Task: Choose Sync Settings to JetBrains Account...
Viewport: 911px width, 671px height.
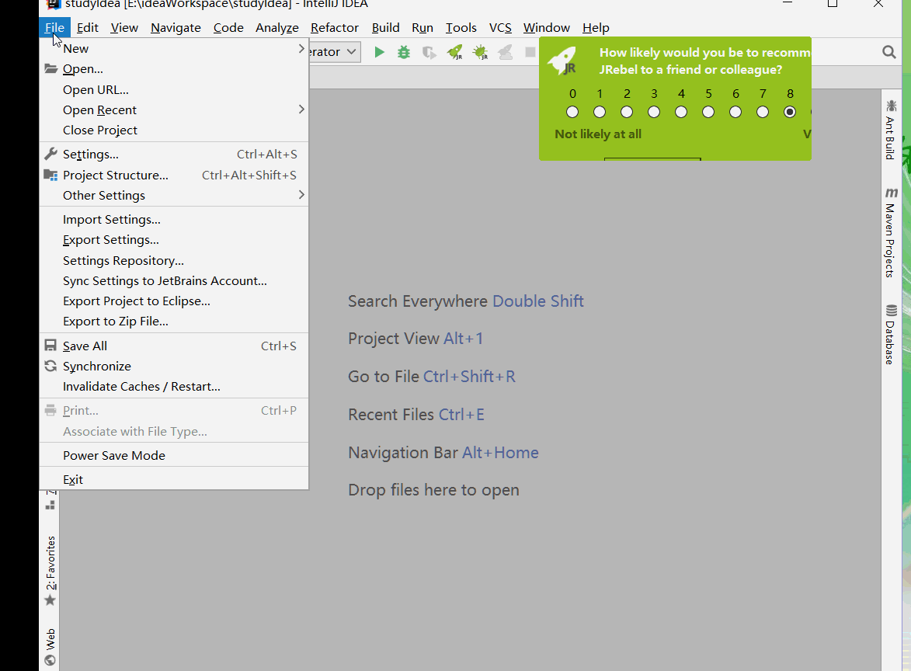Action: (x=174, y=280)
